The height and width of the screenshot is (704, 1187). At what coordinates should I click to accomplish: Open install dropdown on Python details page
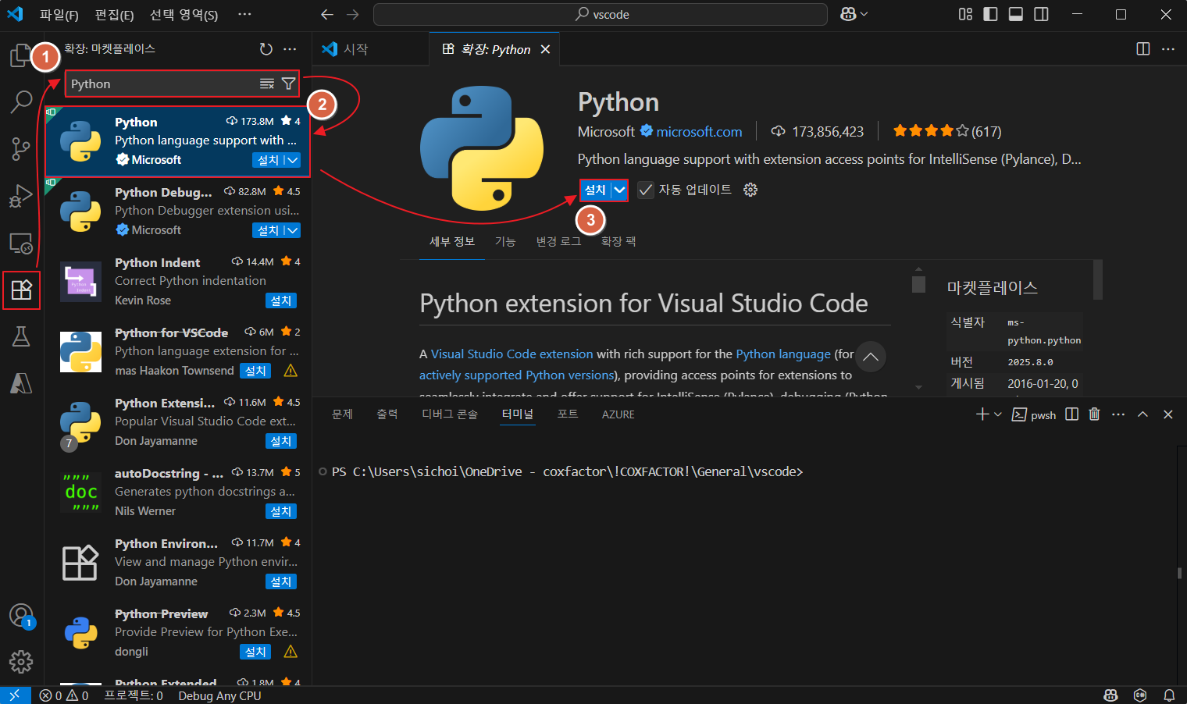(x=619, y=190)
